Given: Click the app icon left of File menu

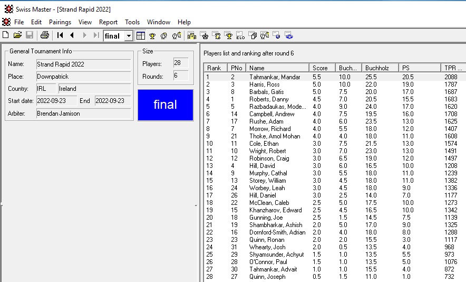Looking at the screenshot, I should [x=6, y=22].
